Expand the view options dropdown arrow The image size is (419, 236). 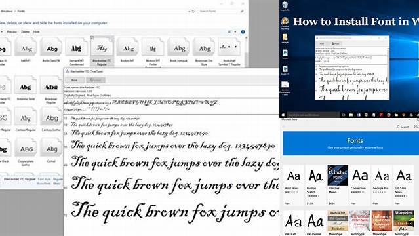(235, 32)
